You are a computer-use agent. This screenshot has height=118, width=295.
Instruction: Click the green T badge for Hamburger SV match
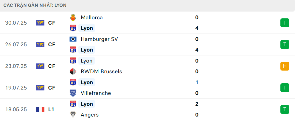coord(285,44)
